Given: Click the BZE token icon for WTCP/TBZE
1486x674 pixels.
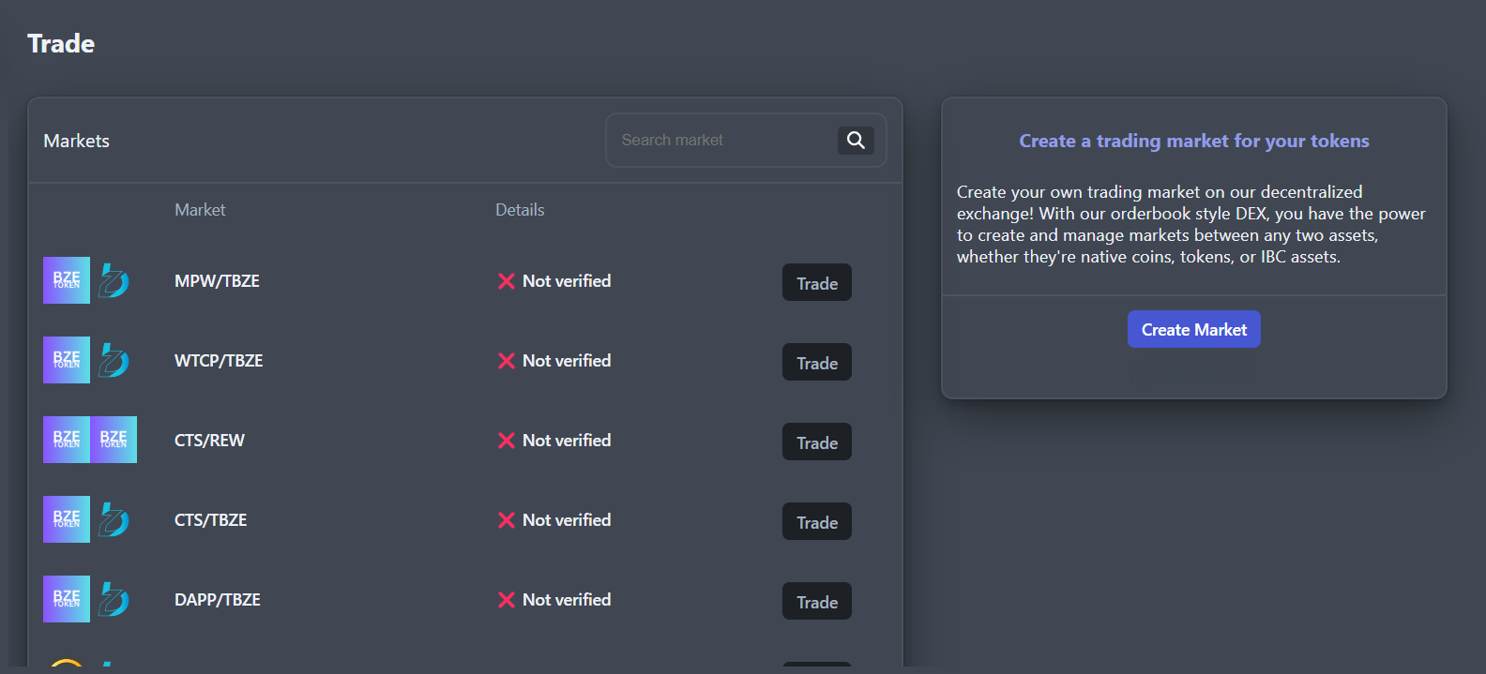Looking at the screenshot, I should coord(67,360).
